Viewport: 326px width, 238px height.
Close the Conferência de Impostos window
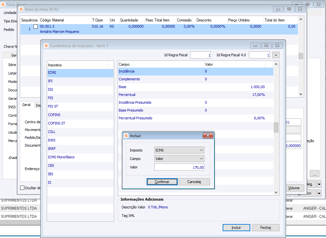277,45
